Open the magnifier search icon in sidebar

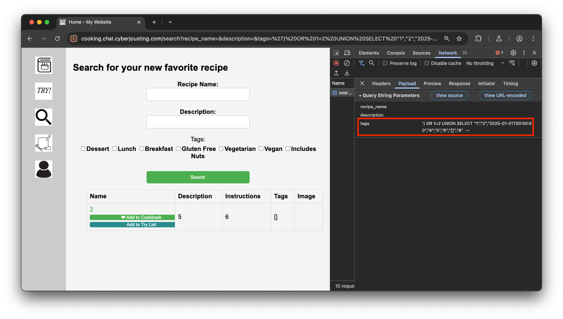point(44,117)
